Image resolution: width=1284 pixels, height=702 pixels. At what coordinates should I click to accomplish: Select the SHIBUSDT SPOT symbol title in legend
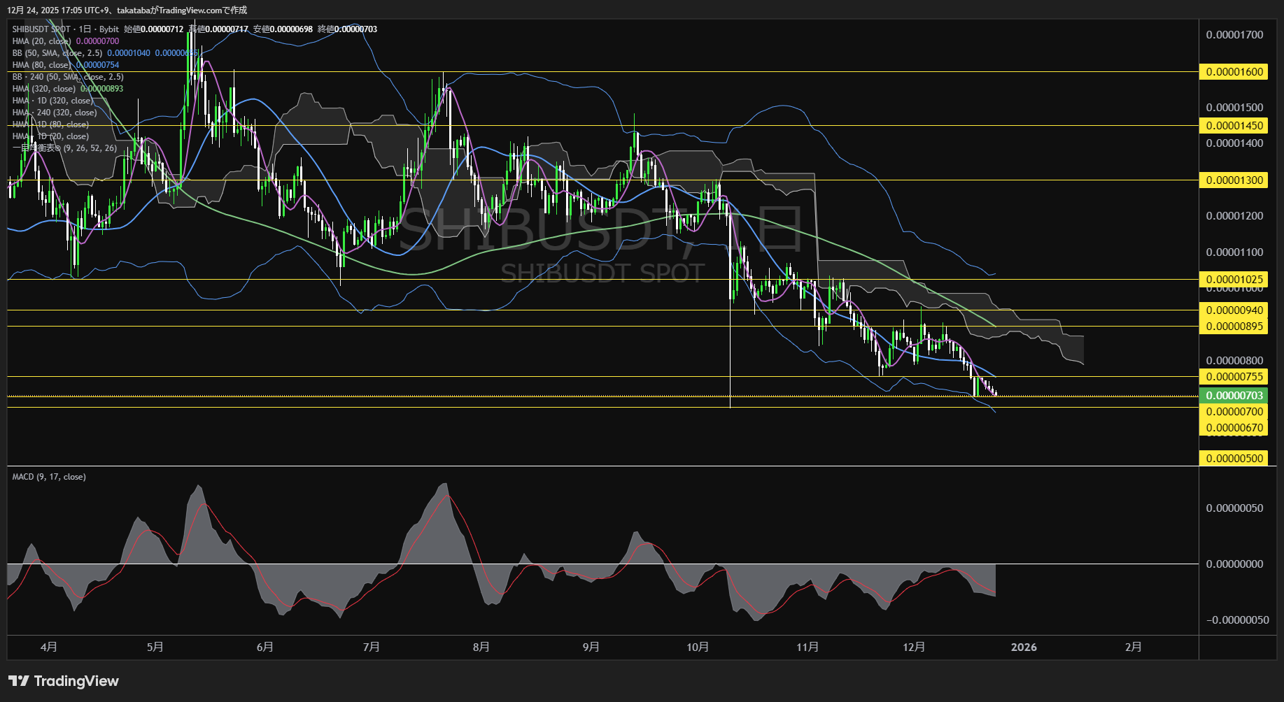(x=42, y=29)
